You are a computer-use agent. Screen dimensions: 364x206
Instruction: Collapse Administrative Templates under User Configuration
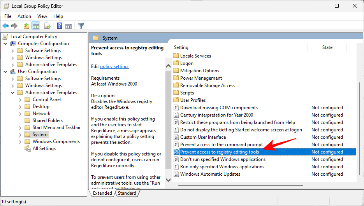[13, 93]
